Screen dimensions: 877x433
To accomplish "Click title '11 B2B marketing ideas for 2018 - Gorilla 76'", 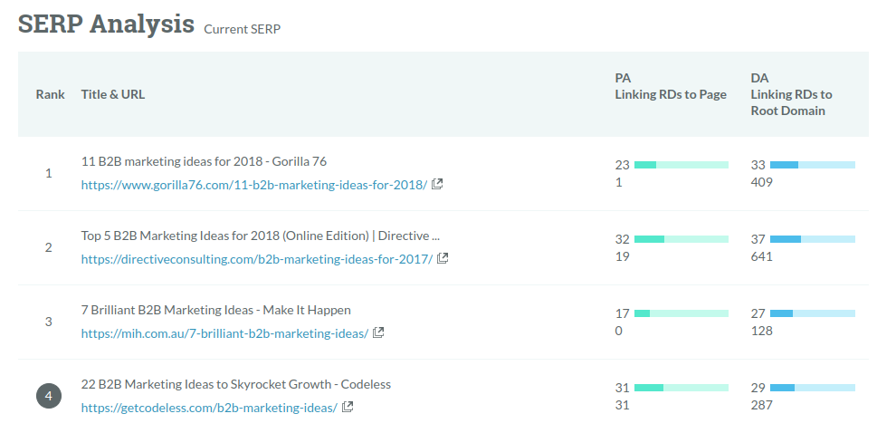I will click(204, 161).
